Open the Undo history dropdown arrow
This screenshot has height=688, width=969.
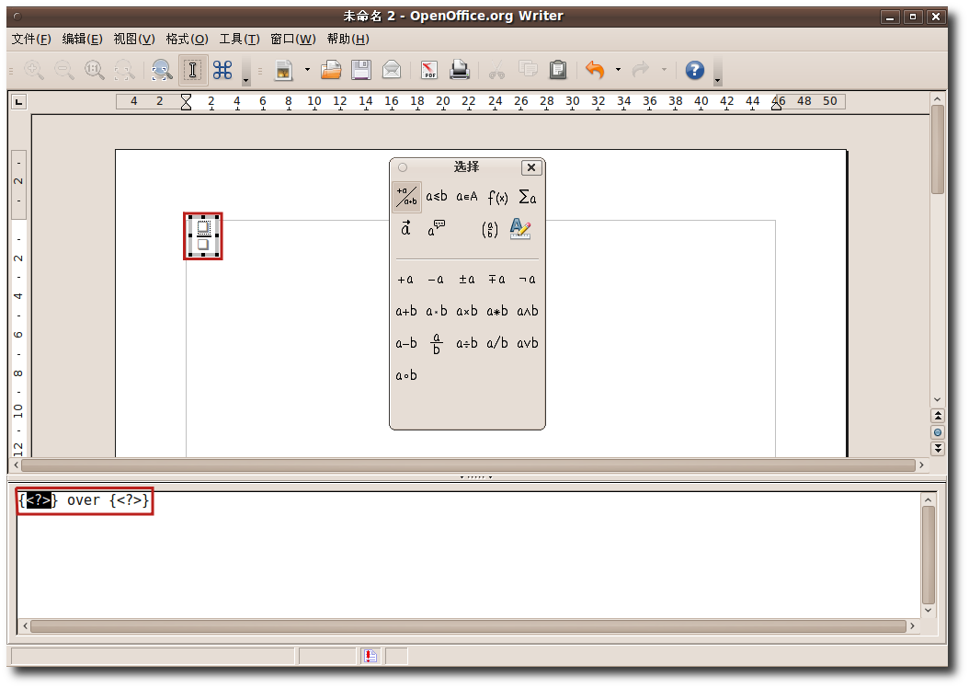click(618, 70)
